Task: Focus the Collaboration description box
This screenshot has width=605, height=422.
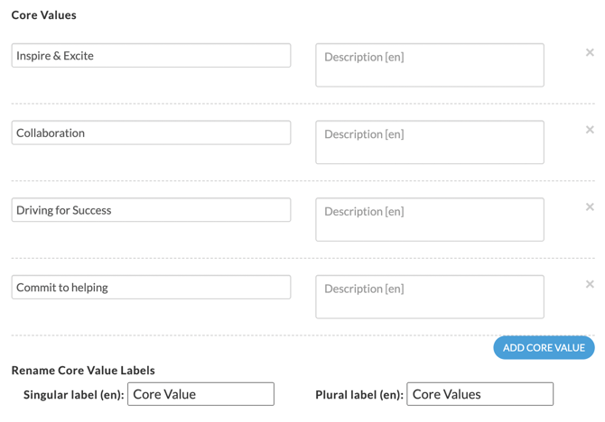Action: tap(430, 142)
